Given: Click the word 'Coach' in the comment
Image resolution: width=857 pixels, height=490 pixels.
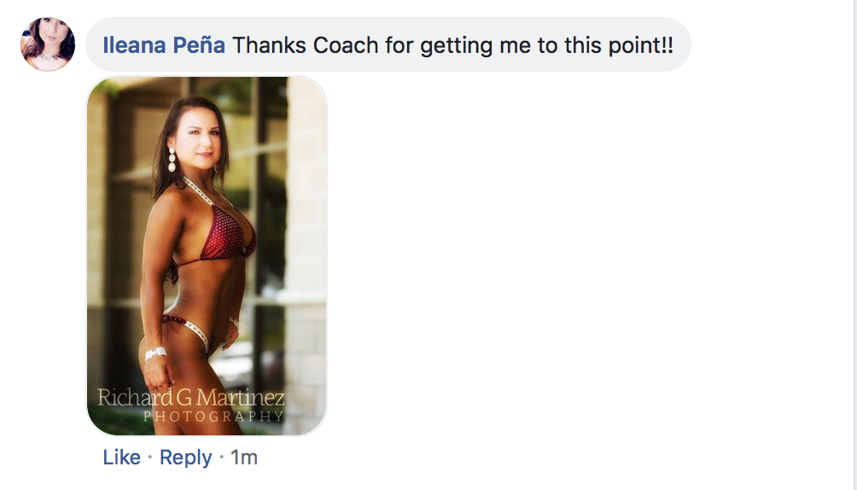Looking at the screenshot, I should (346, 45).
